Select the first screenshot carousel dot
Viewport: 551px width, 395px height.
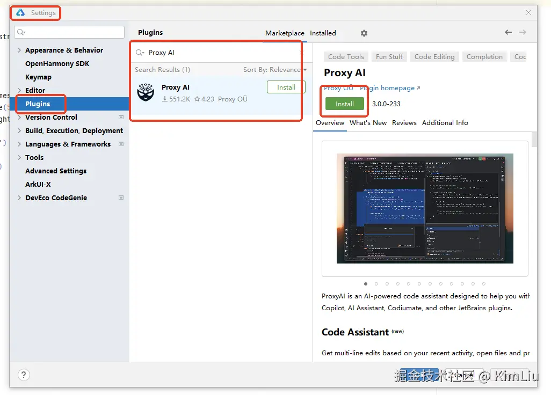point(366,284)
